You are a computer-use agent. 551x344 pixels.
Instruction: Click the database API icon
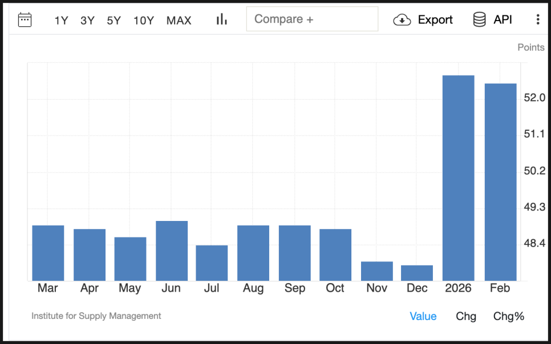(479, 20)
